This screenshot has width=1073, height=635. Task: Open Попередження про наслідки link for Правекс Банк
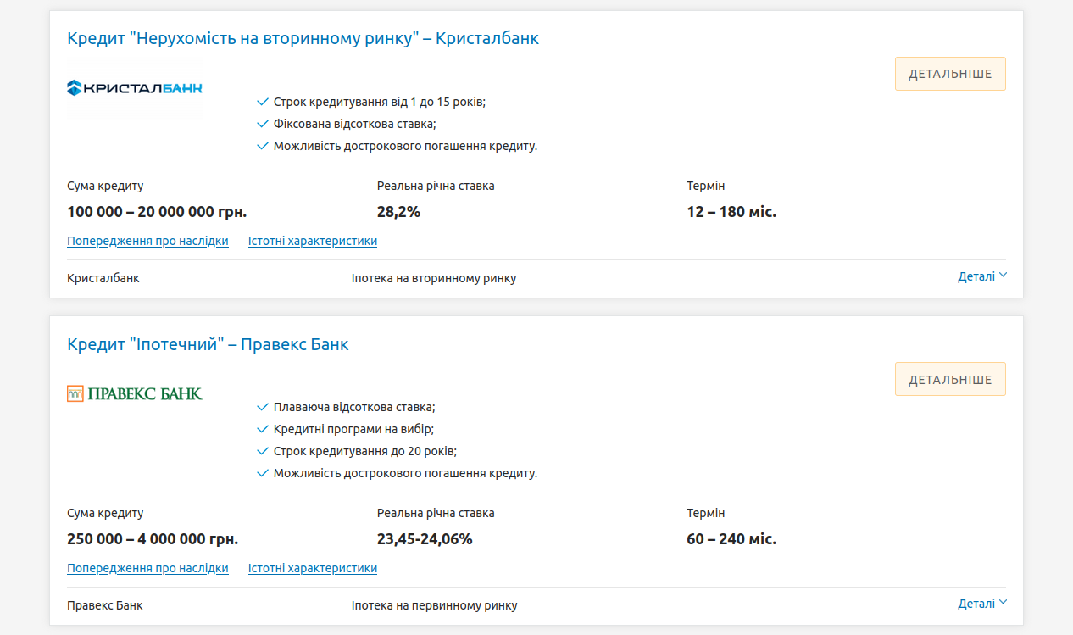pyautogui.click(x=147, y=568)
